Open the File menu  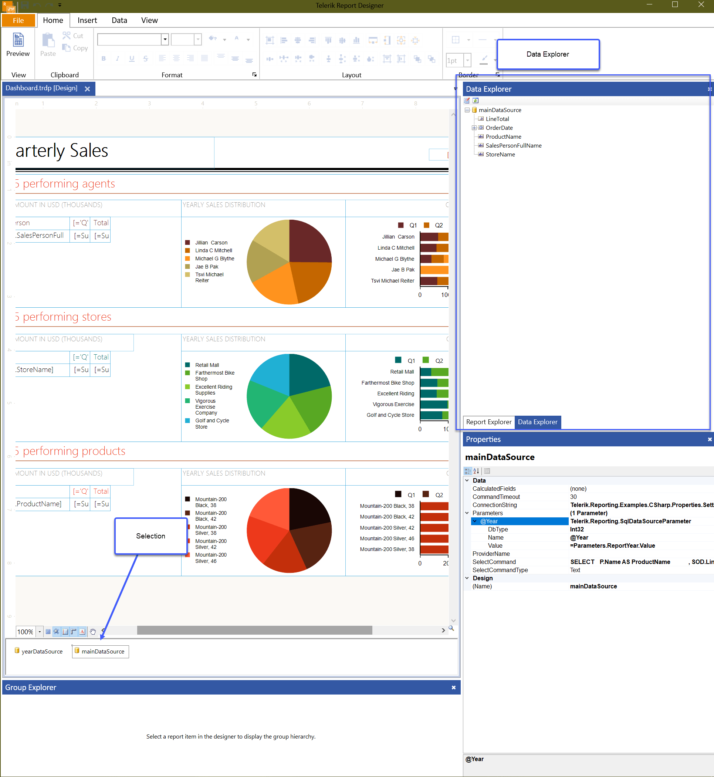click(x=18, y=20)
